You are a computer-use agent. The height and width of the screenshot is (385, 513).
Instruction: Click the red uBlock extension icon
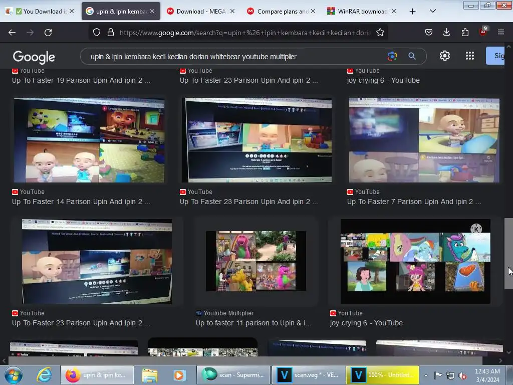[x=483, y=32]
